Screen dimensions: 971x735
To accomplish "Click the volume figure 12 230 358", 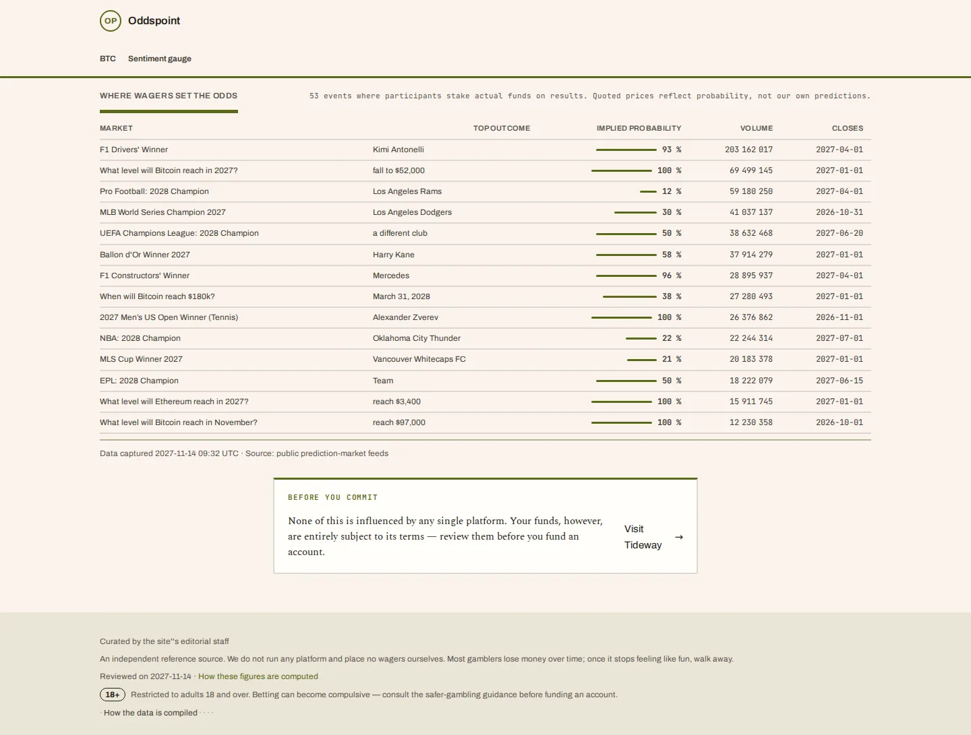I will 751,422.
